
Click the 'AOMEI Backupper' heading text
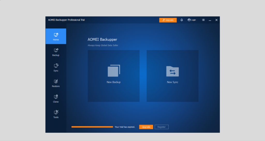[102, 39]
